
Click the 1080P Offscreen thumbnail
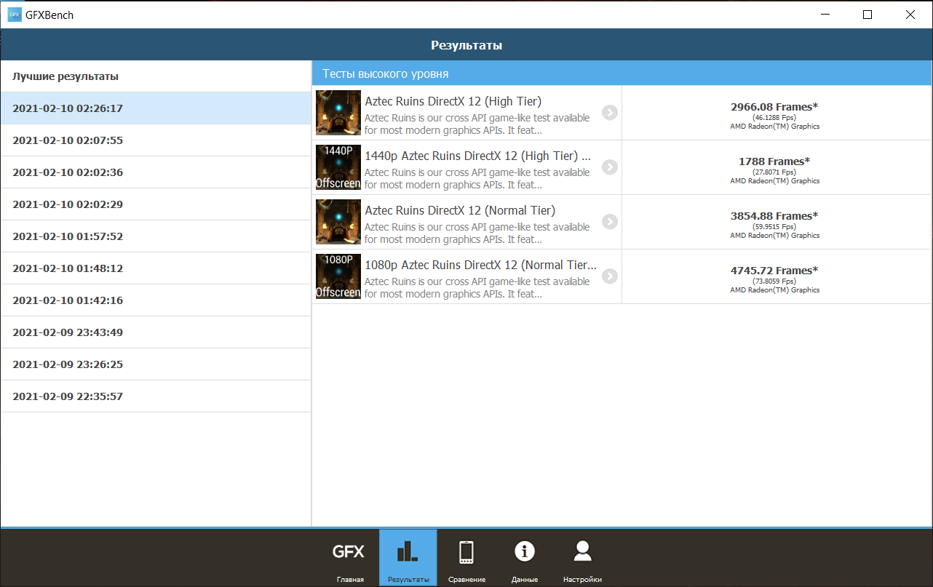point(338,276)
